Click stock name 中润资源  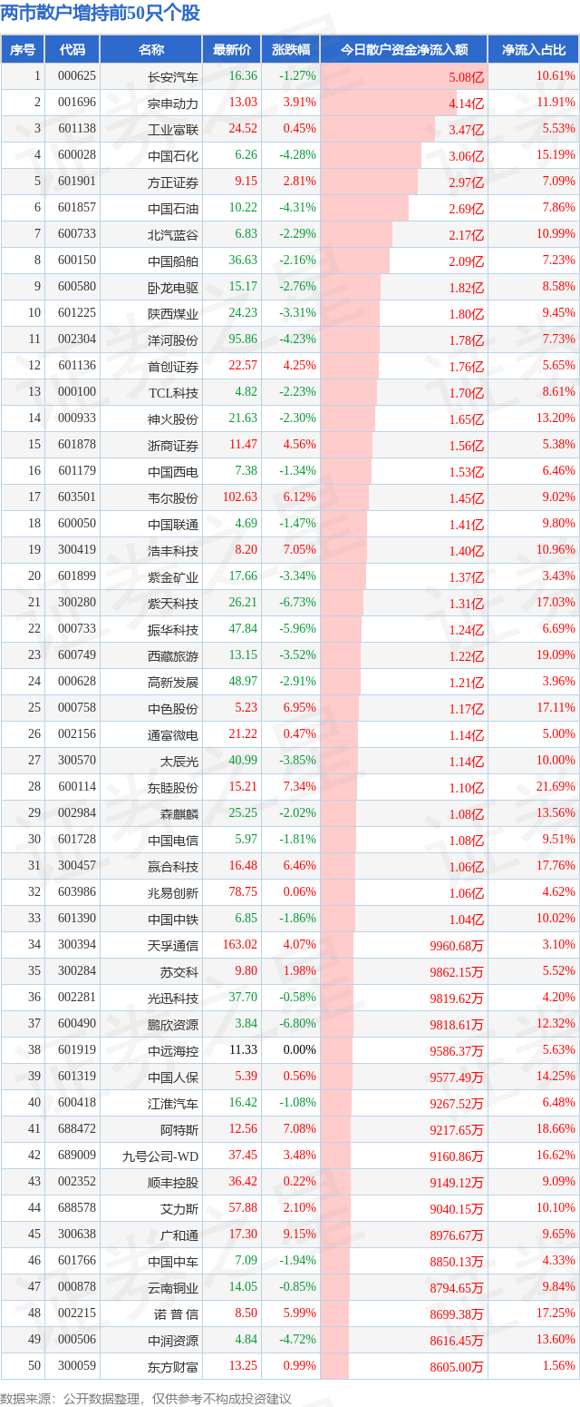pyautogui.click(x=173, y=1341)
